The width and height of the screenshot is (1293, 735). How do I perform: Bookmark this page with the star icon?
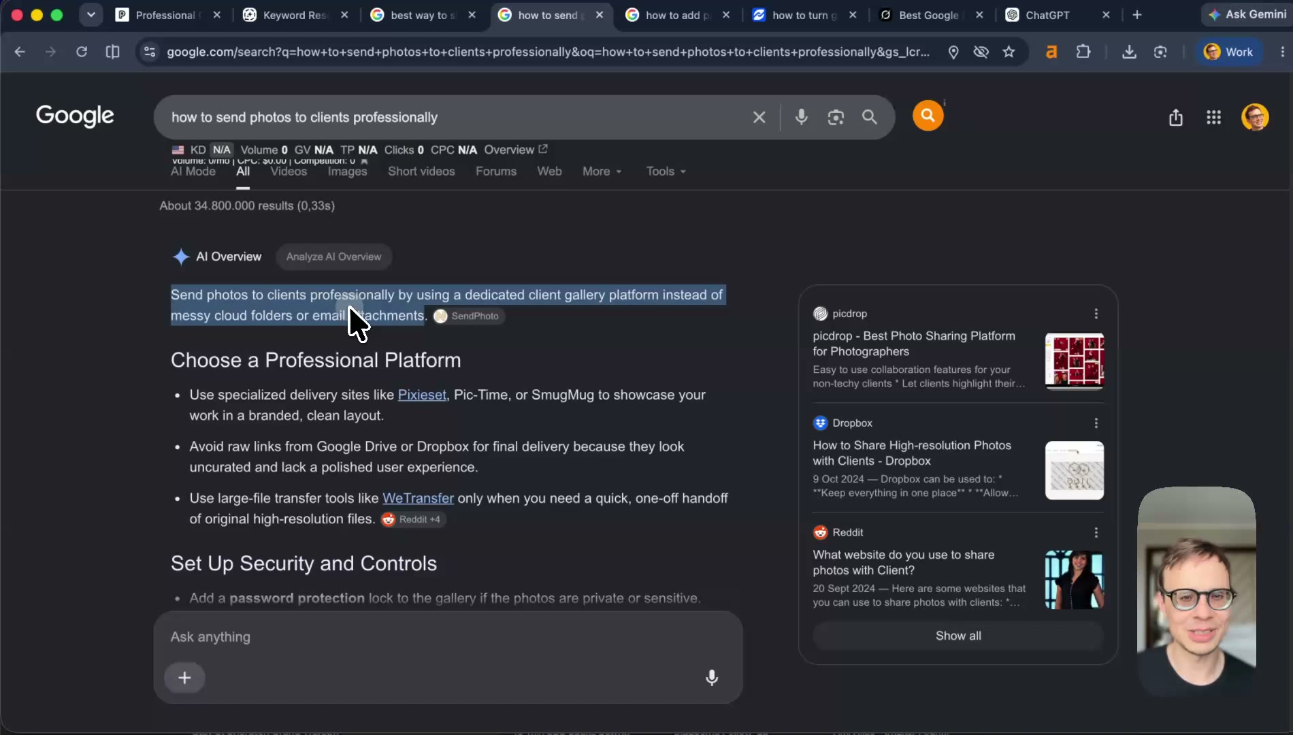[1009, 52]
